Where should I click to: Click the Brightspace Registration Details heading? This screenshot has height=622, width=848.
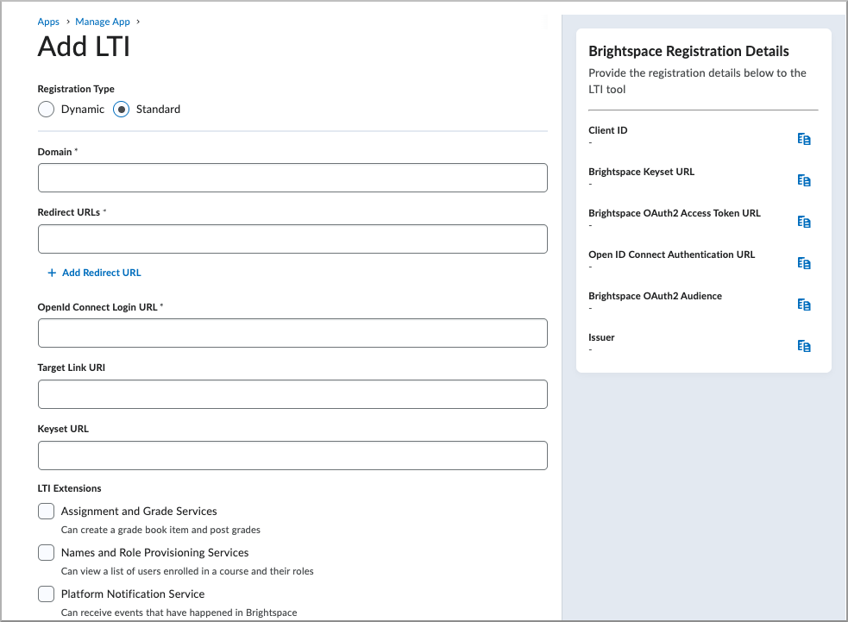pos(688,51)
